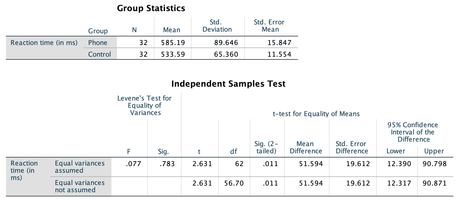Select Phone standard deviation 89.646 cell
Viewport: 458px width, 200px height.
226,42
